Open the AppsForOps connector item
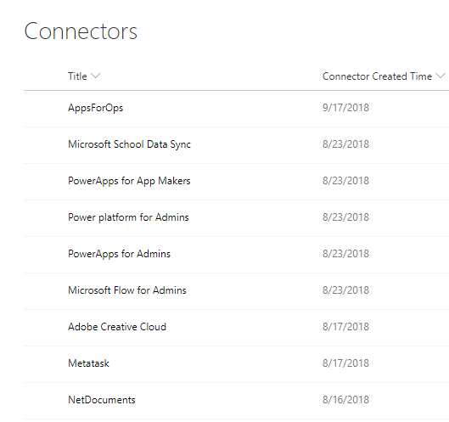This screenshot has height=422, width=449. pos(96,108)
